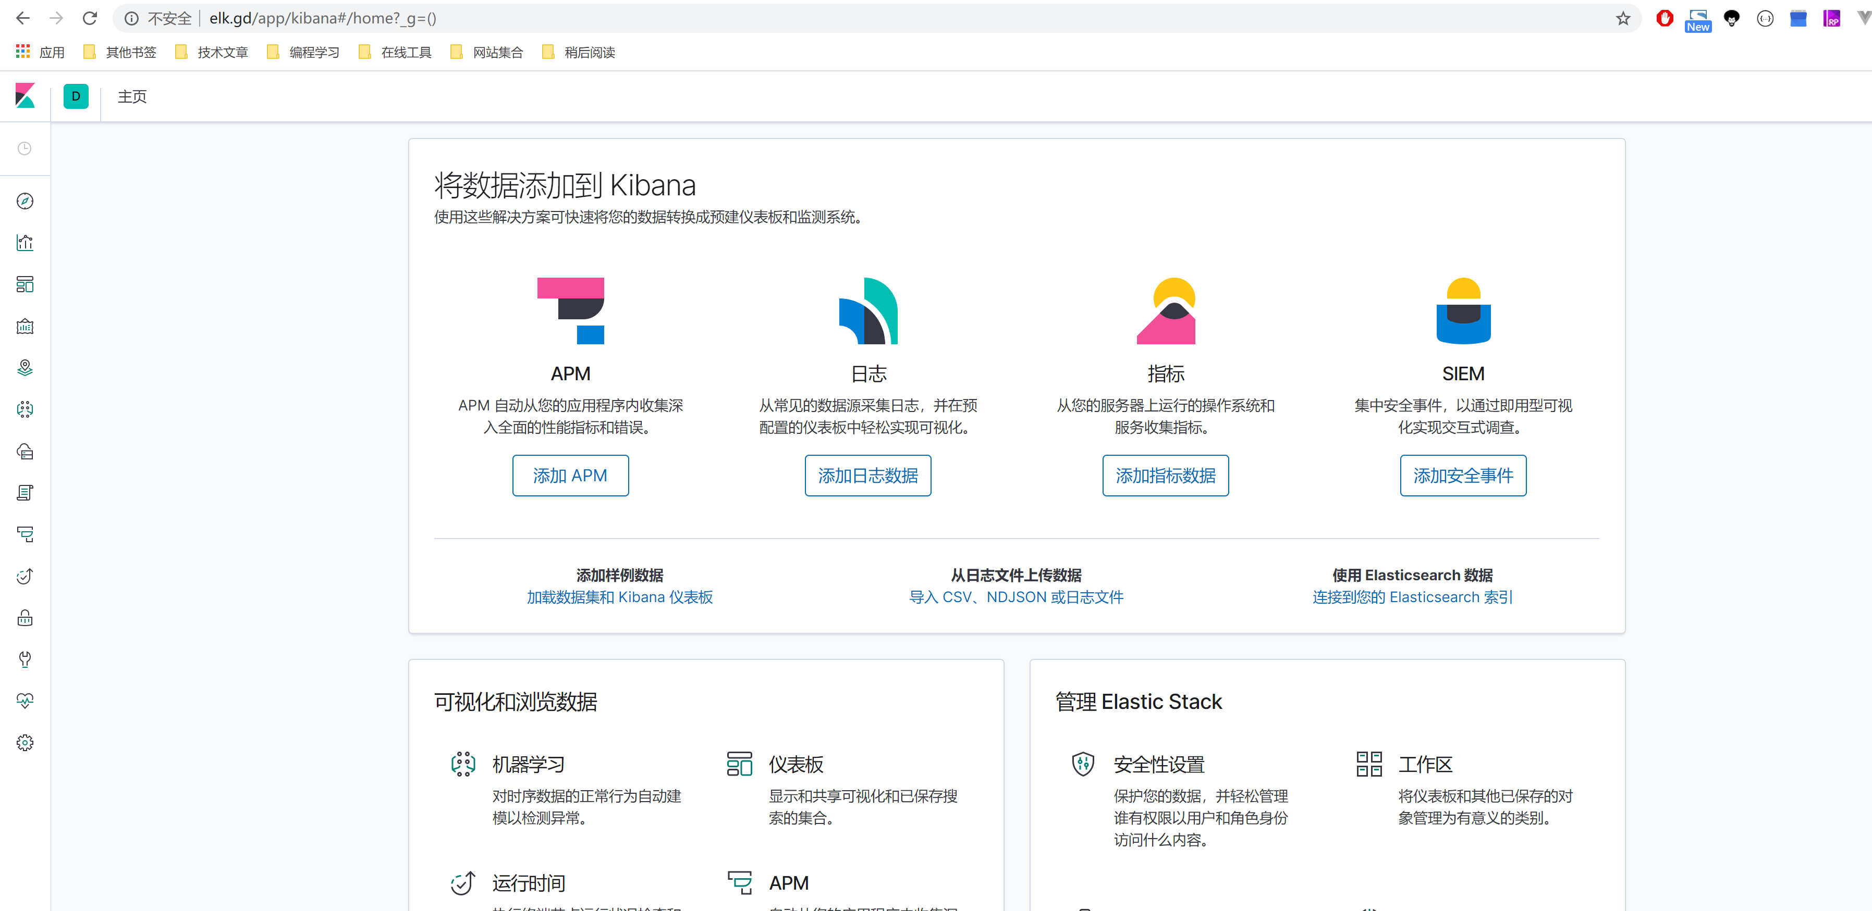
Task: Click the 日志 (Logs) logo illustration
Action: [x=868, y=310]
